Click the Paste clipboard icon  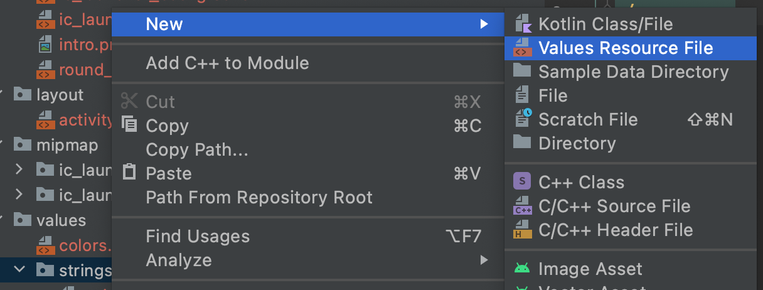coord(129,173)
